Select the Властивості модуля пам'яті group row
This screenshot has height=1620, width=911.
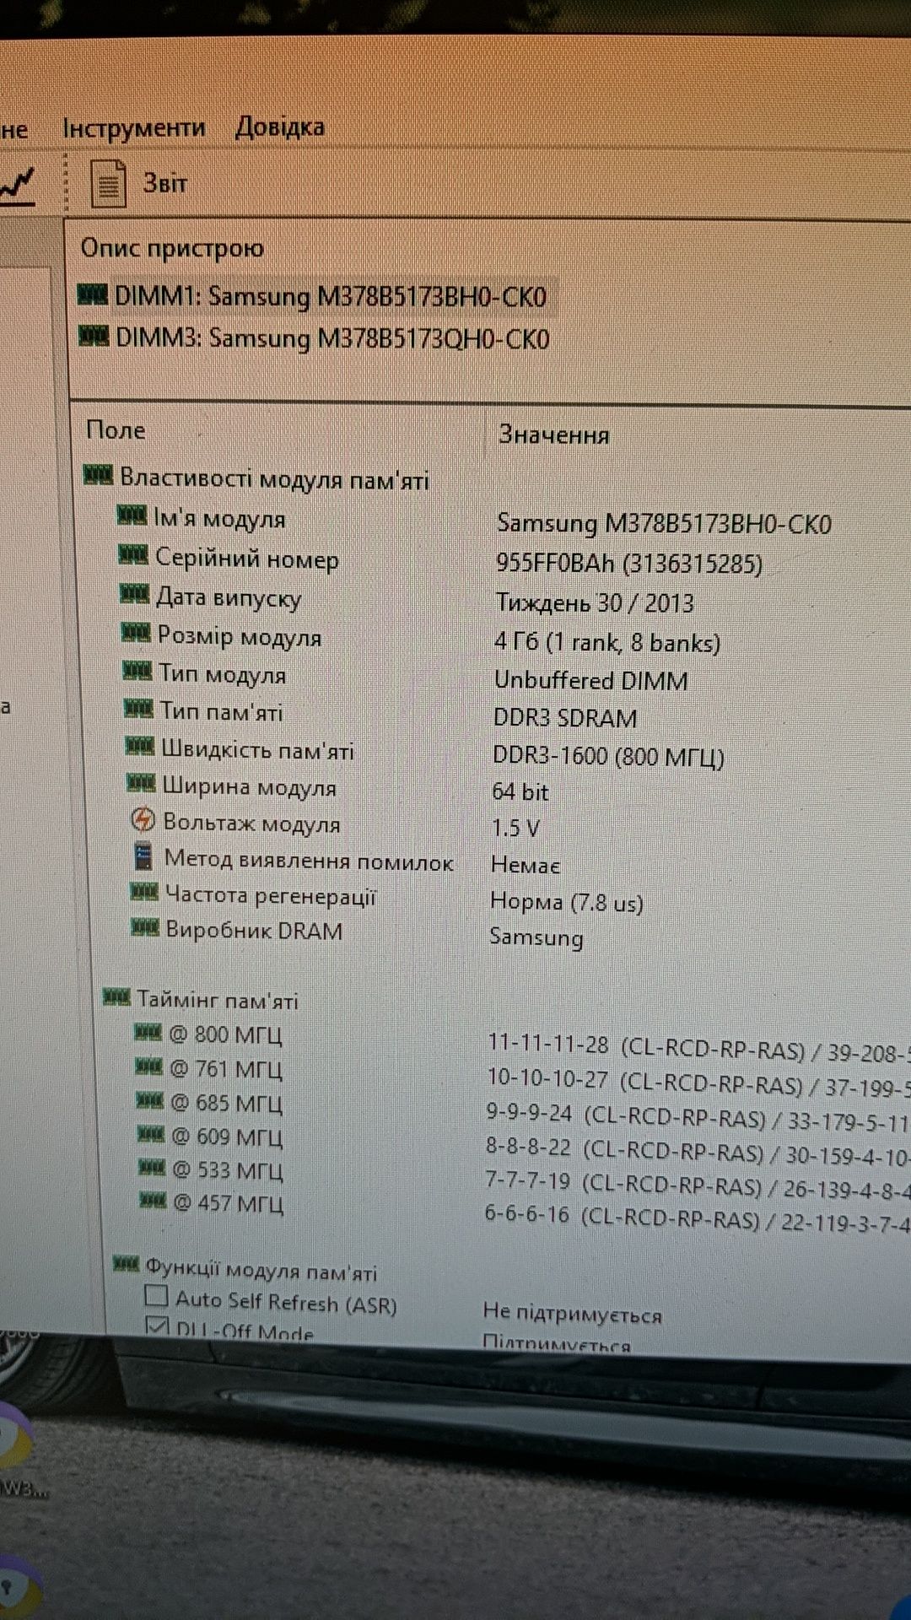point(274,479)
